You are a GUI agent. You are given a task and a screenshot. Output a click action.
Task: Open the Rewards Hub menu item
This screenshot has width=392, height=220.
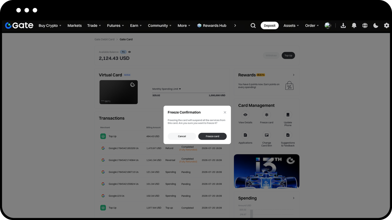click(x=212, y=26)
